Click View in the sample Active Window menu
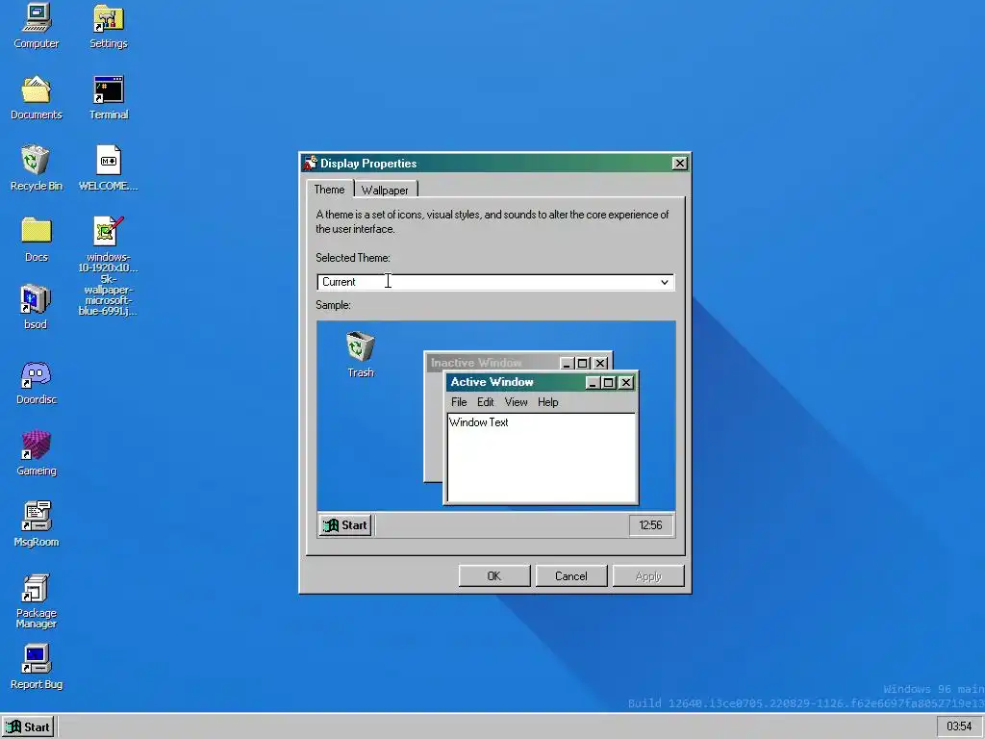This screenshot has width=985, height=739. 516,402
